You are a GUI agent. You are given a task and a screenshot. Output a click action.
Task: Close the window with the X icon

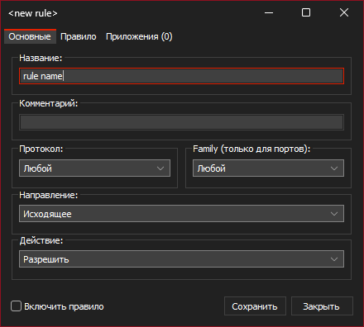(344, 12)
